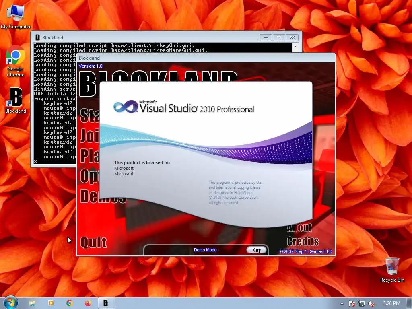Select the Blockland desktop shortcut

click(x=16, y=101)
